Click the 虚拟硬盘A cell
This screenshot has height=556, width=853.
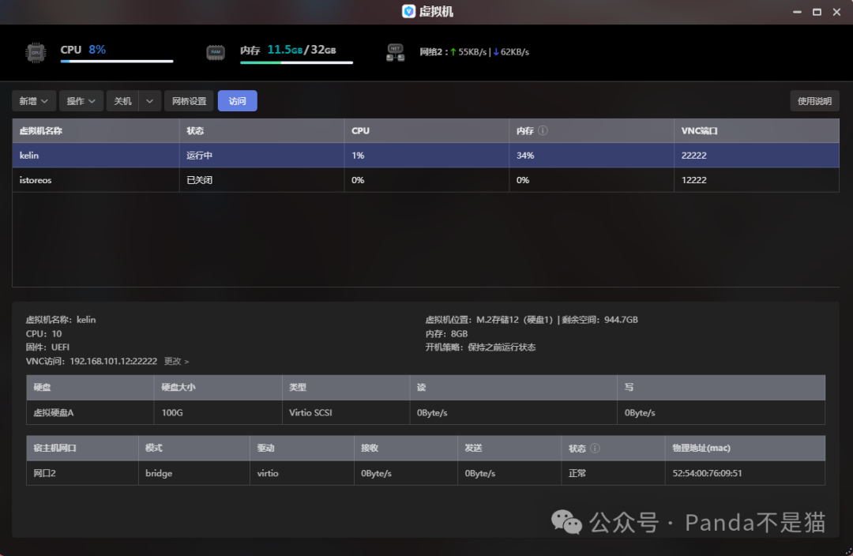90,412
